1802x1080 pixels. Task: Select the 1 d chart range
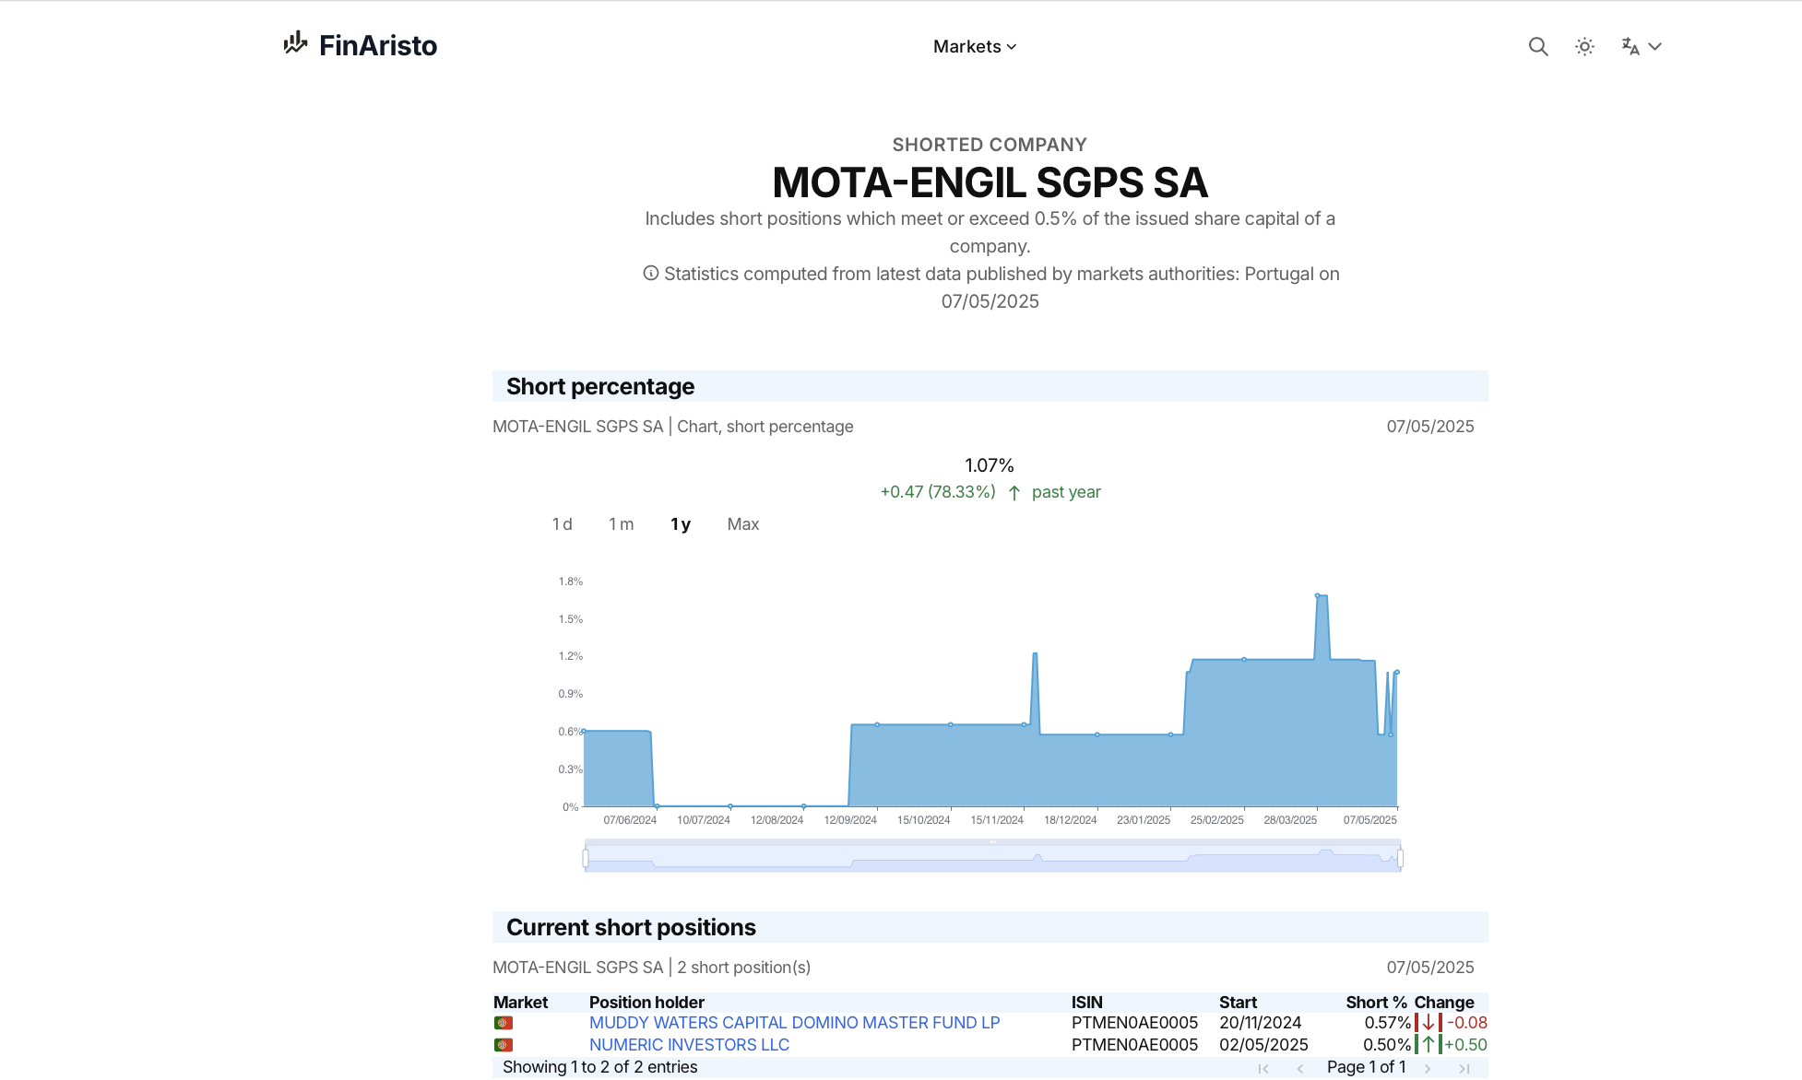click(562, 524)
